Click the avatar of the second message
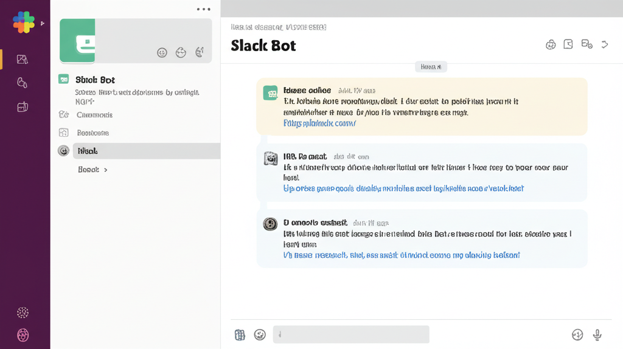The width and height of the screenshot is (623, 349). (x=271, y=159)
